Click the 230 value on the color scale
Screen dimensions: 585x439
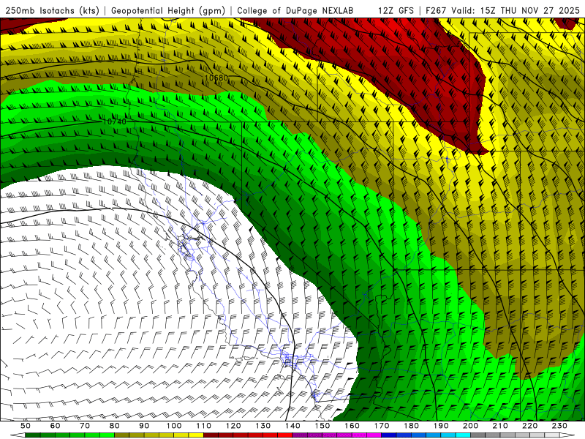pyautogui.click(x=559, y=426)
